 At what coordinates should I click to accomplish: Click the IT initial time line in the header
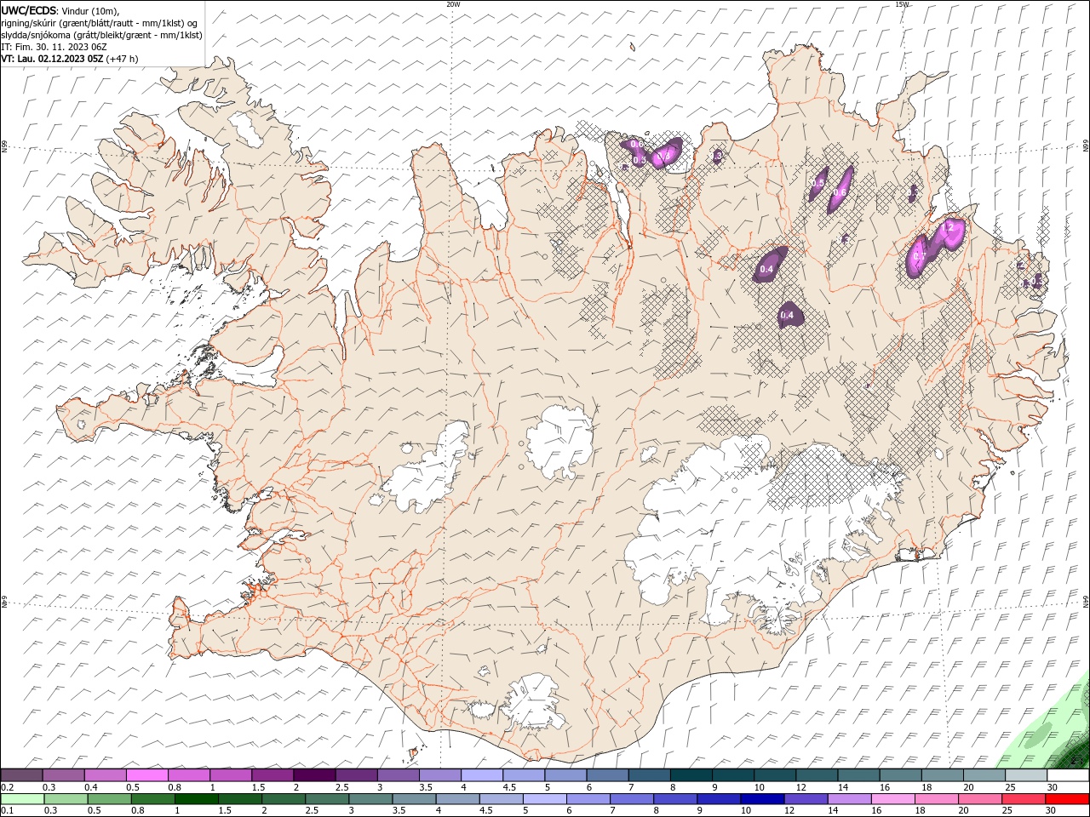[x=54, y=47]
